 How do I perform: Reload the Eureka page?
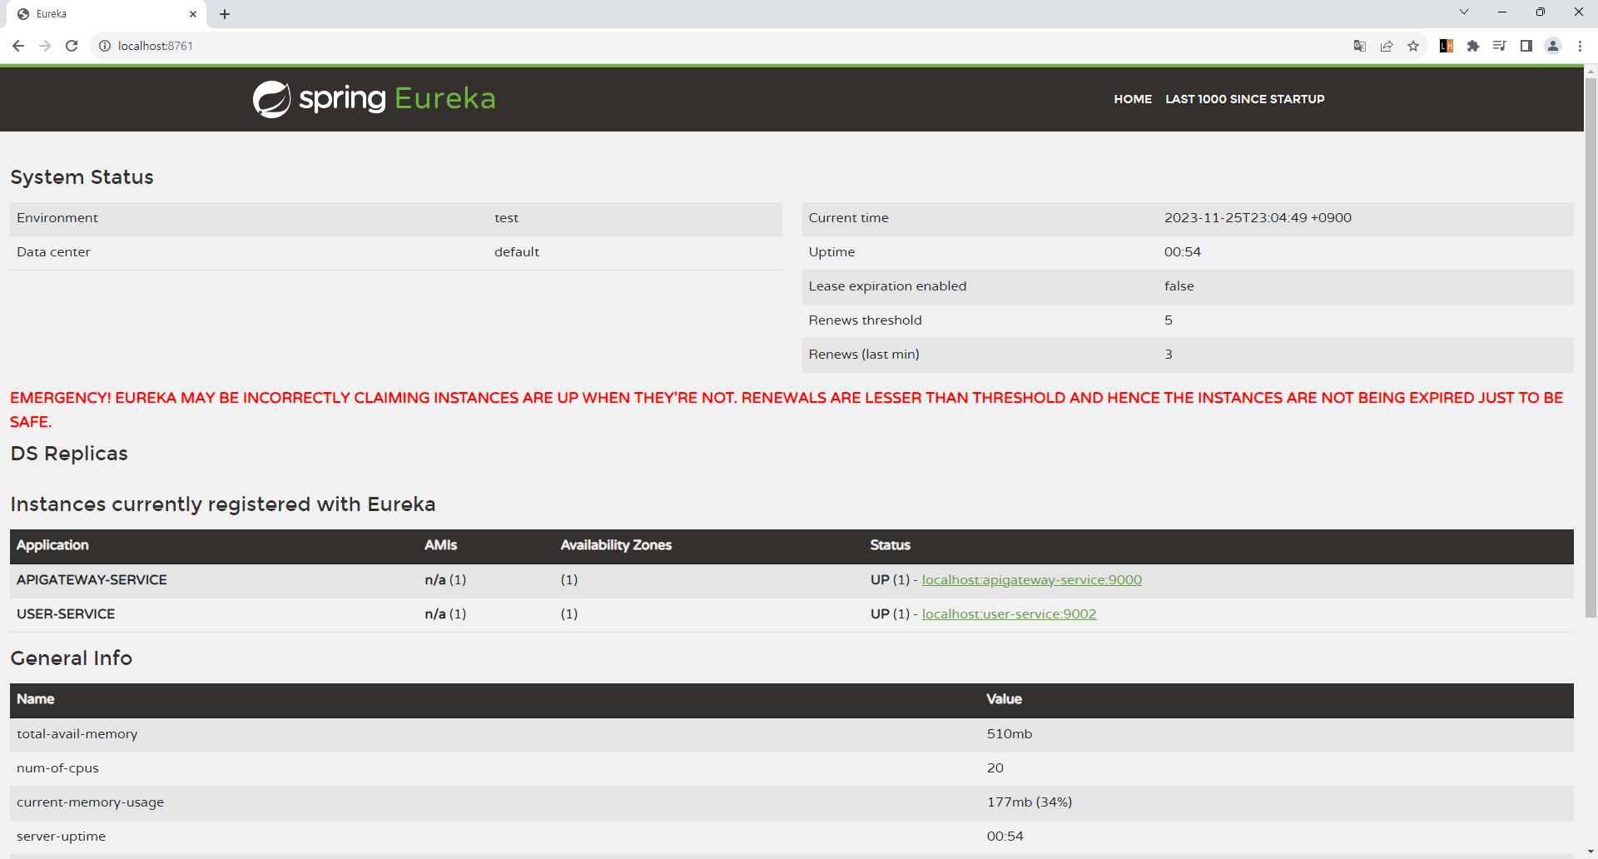pyautogui.click(x=72, y=46)
